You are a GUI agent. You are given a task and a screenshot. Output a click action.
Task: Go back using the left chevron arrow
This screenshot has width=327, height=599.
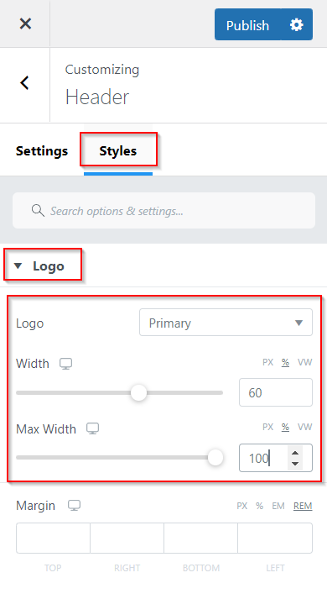click(25, 82)
